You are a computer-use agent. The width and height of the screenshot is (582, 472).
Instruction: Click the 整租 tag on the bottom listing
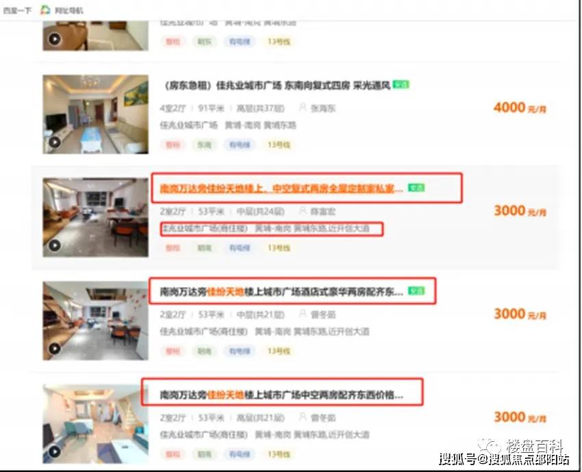coord(173,454)
